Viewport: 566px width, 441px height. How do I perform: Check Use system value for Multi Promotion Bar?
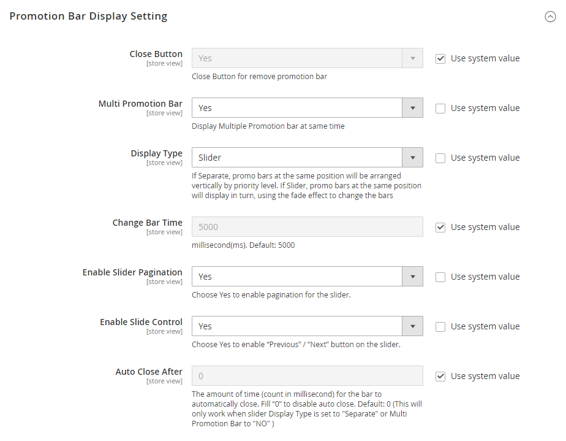point(440,109)
